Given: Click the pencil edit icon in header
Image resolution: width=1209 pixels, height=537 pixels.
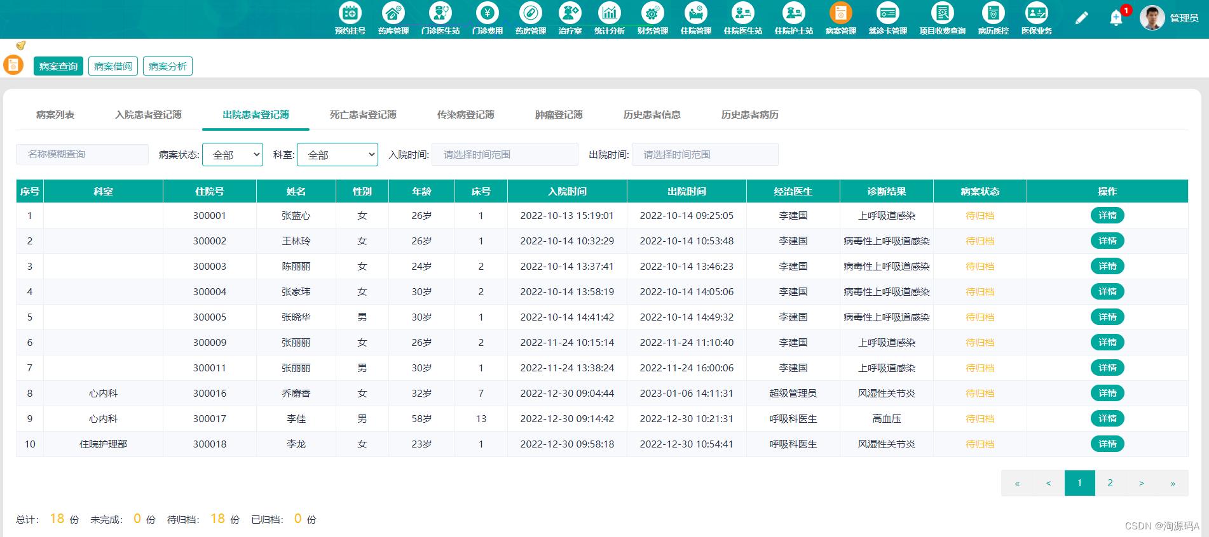Looking at the screenshot, I should coord(1081,18).
